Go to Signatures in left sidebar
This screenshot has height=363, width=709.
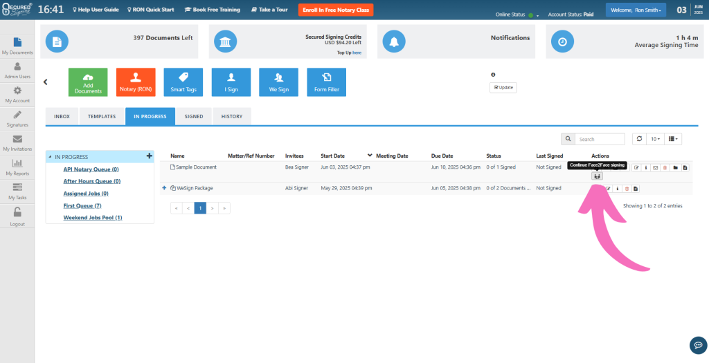[17, 118]
